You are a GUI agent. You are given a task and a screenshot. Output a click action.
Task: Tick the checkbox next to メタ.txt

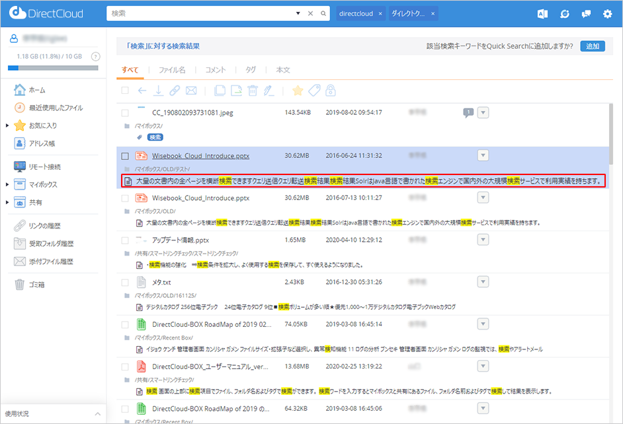point(125,283)
